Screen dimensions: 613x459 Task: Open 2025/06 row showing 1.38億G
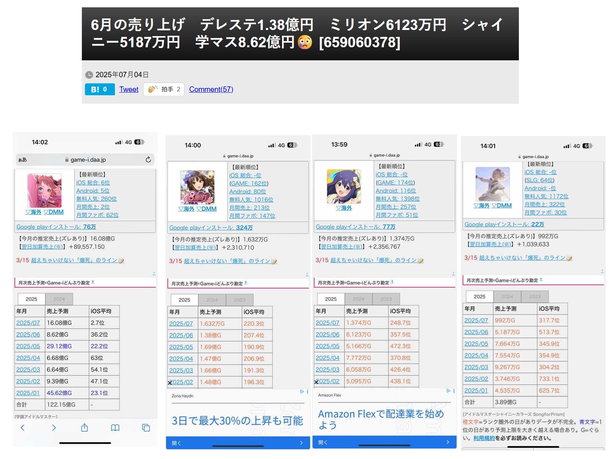tap(181, 335)
